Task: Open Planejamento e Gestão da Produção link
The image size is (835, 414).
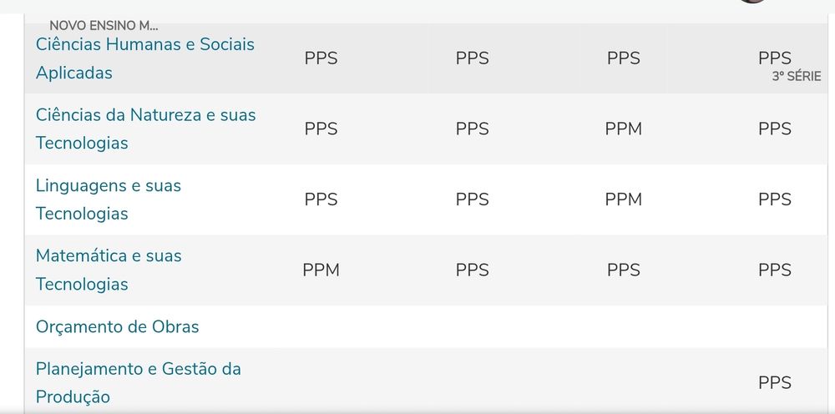Action: point(138,382)
